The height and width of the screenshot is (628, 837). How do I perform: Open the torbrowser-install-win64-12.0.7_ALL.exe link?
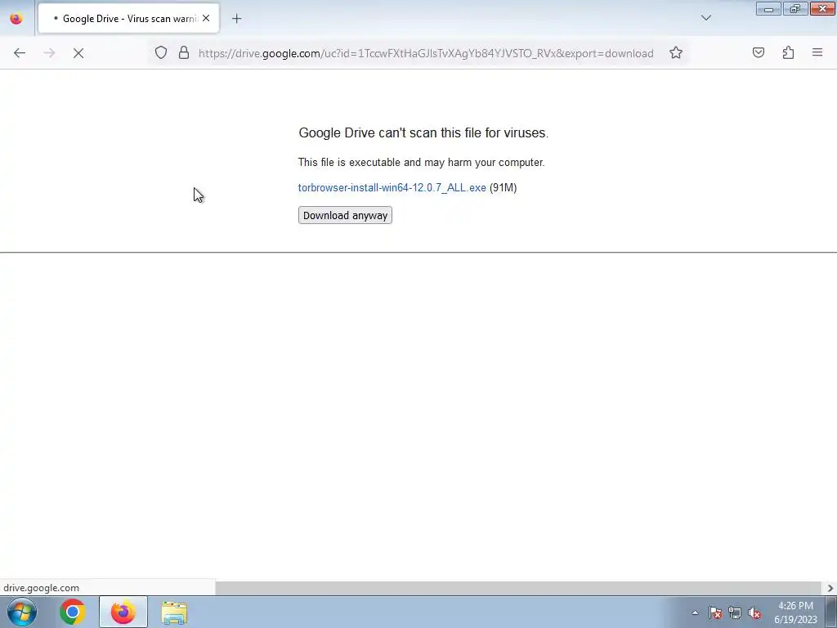click(392, 188)
